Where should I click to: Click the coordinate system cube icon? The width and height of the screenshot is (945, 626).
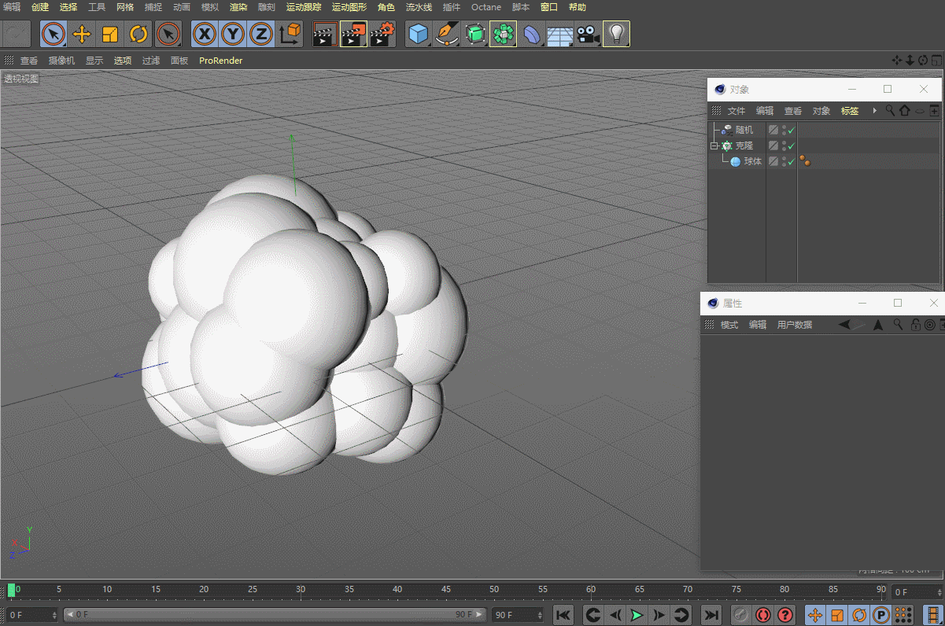coord(290,34)
